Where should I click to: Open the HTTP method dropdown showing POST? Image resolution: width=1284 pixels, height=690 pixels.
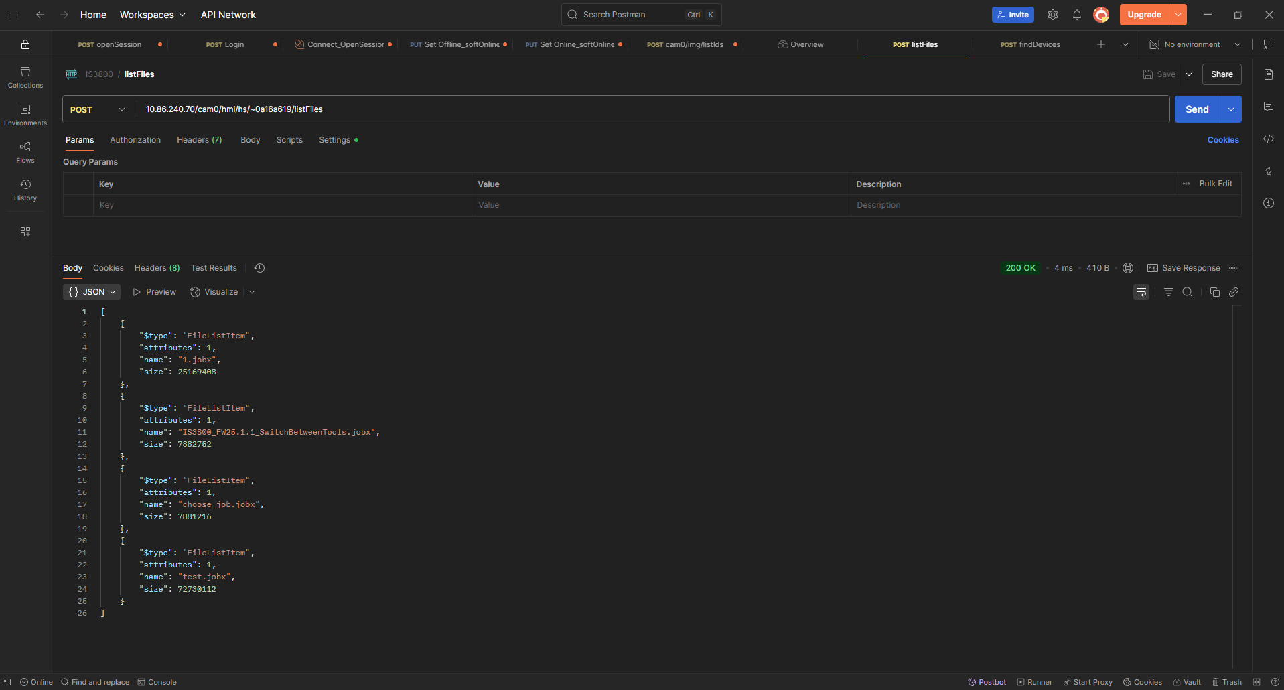pos(97,109)
